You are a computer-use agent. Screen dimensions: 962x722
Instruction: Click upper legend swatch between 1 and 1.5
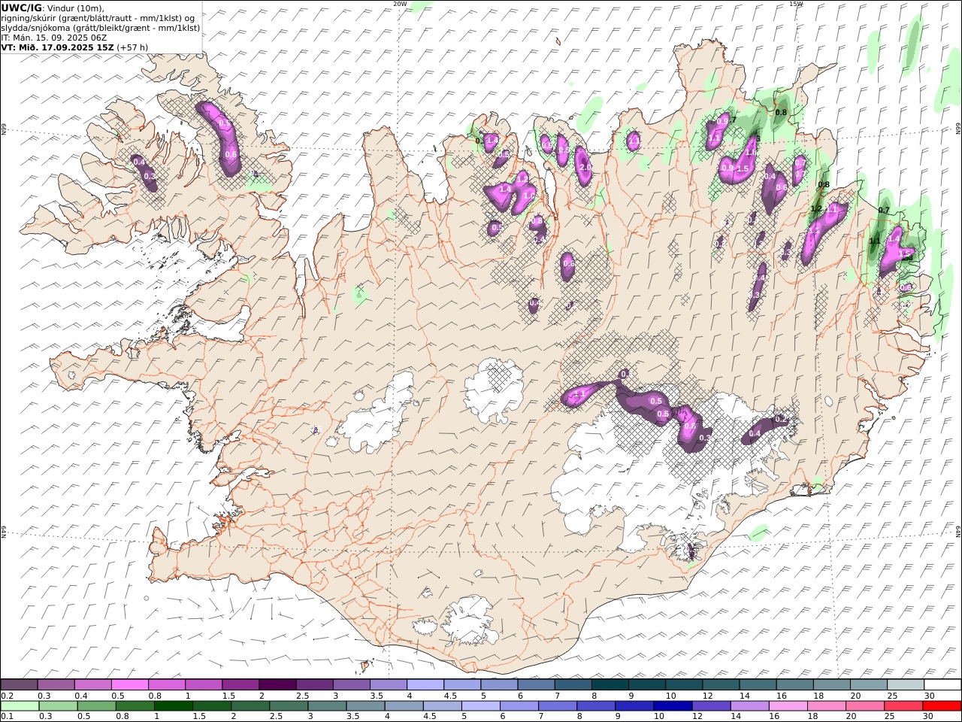point(204,684)
